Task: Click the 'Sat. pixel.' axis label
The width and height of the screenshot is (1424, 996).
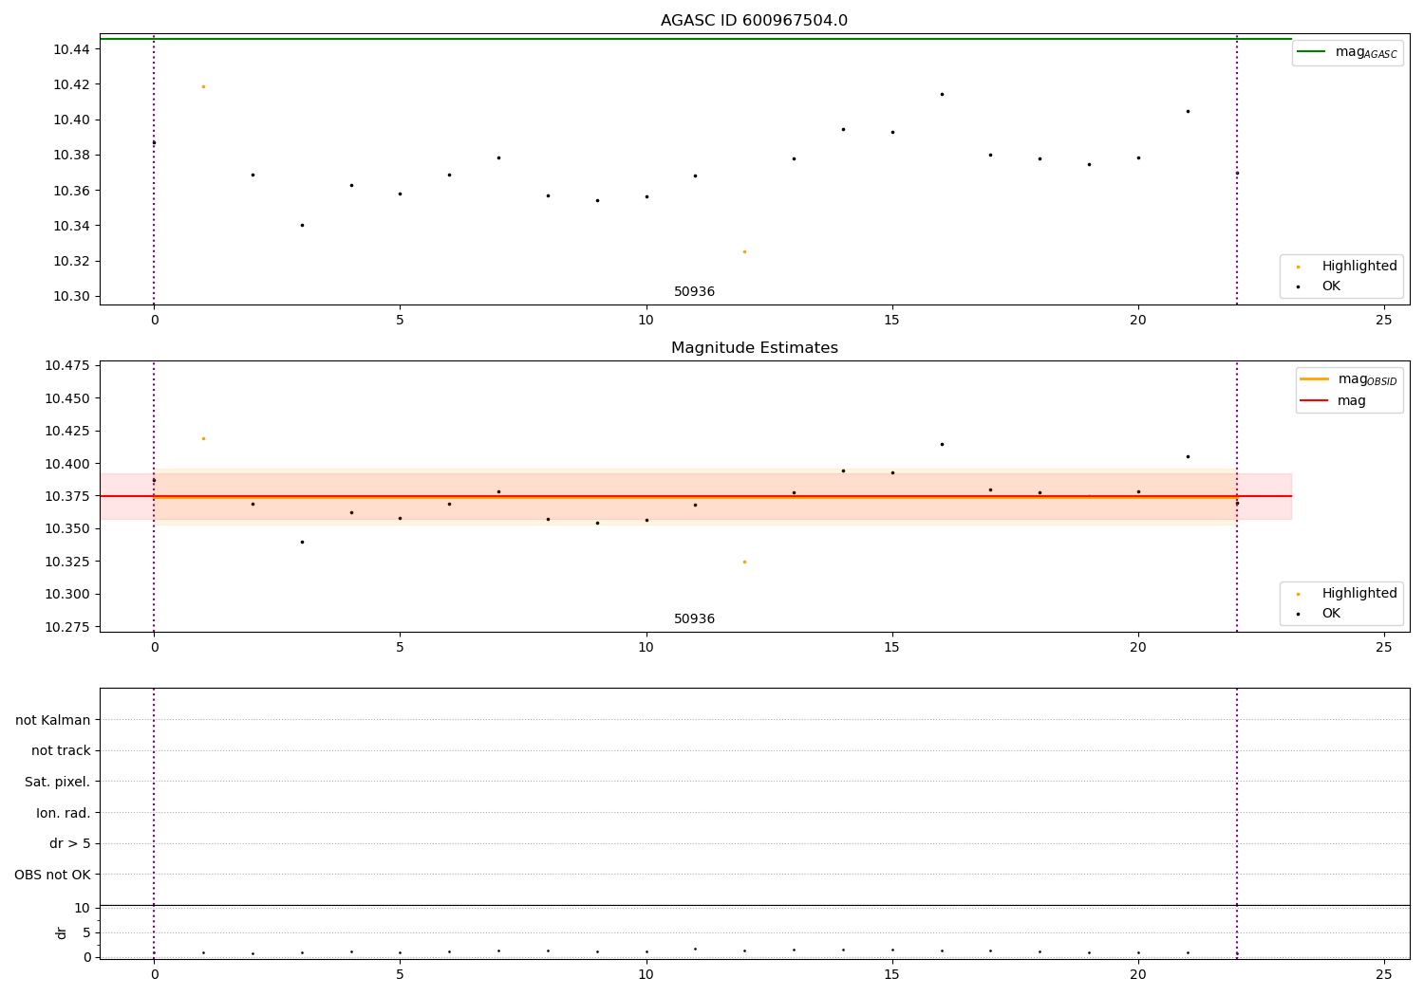Action: [57, 782]
